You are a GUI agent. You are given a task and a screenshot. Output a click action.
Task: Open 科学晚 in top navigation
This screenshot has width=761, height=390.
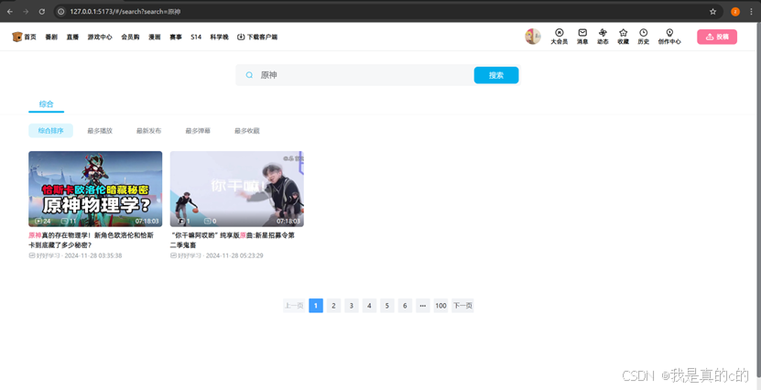coord(220,37)
